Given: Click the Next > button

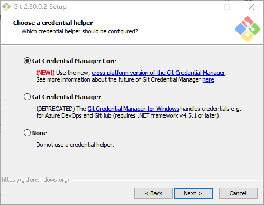Looking at the screenshot, I should (x=193, y=193).
